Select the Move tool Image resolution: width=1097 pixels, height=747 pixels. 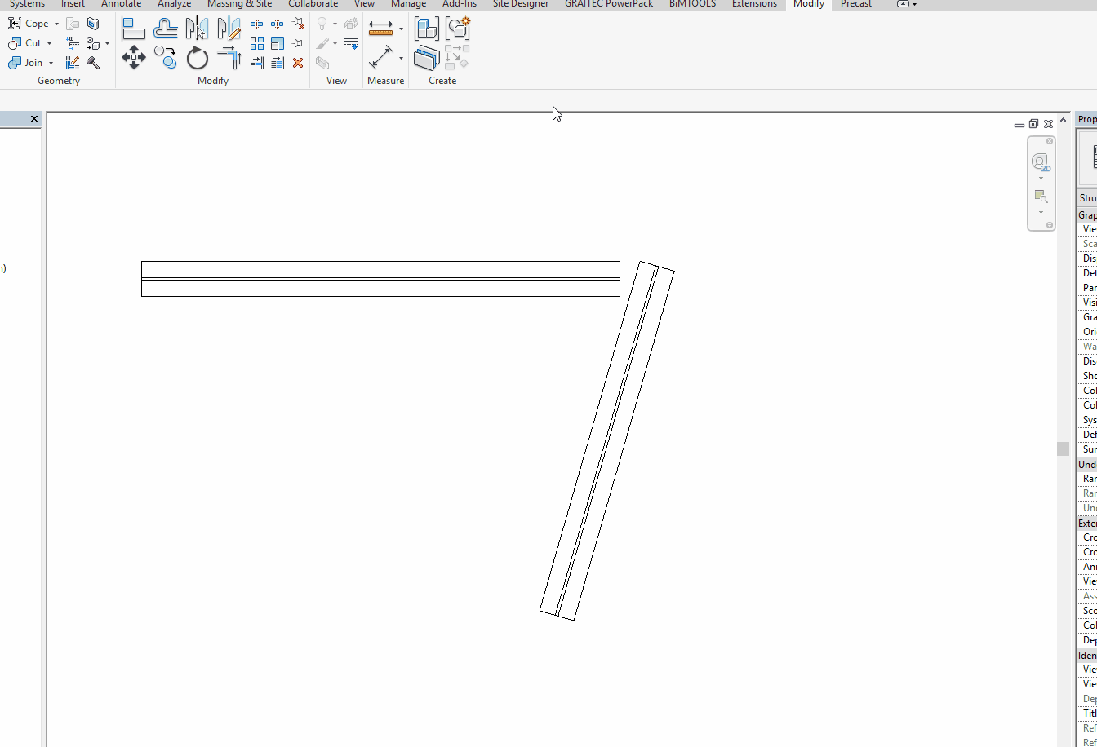[133, 57]
